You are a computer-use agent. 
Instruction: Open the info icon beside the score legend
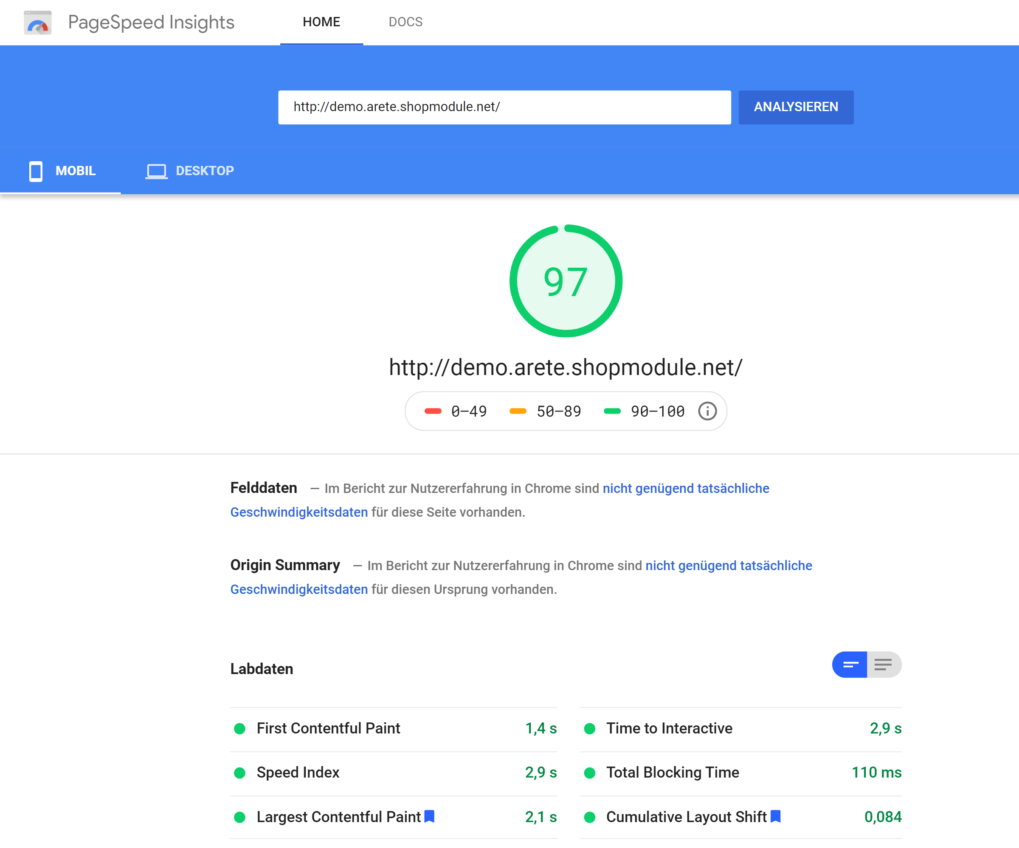click(x=707, y=411)
